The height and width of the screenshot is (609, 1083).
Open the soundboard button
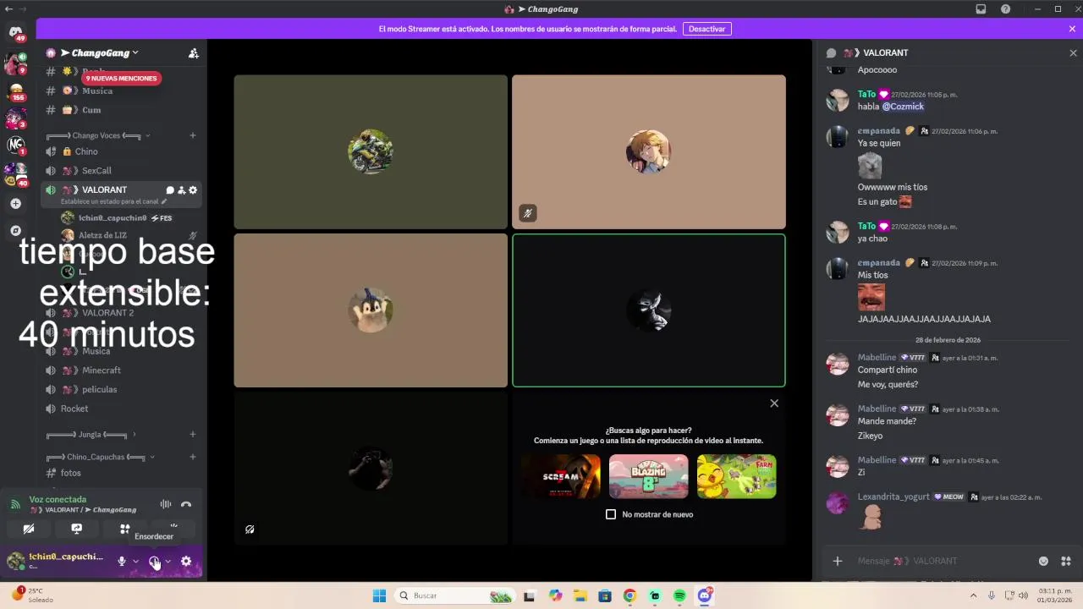(x=173, y=529)
